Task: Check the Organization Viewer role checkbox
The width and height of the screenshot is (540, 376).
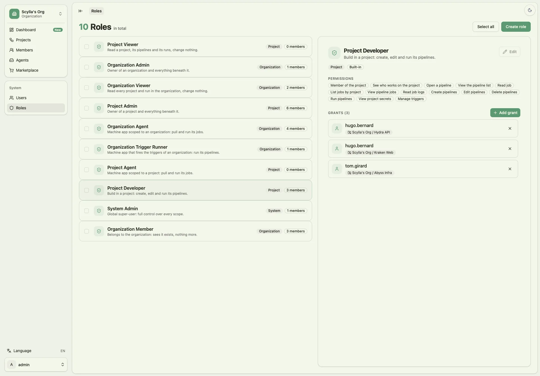Action: pyautogui.click(x=87, y=88)
